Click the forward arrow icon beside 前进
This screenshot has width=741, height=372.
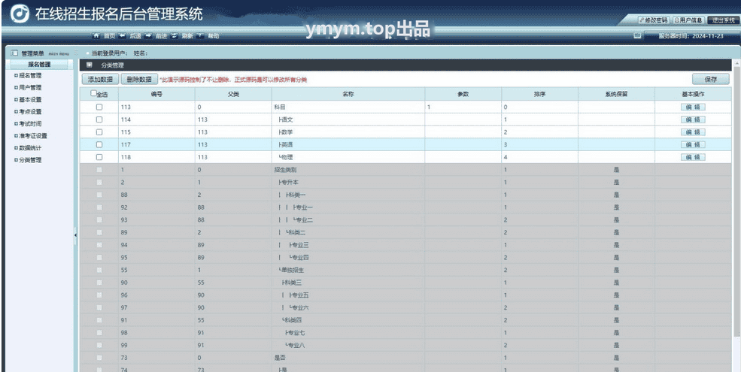[x=148, y=35]
